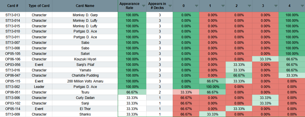Viewport: 305px width, 117px height.
Task: Select the OP05-115 card number cell
Action: pos(13,81)
